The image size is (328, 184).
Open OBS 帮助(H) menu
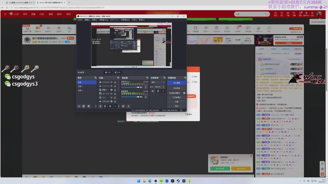click(141, 20)
